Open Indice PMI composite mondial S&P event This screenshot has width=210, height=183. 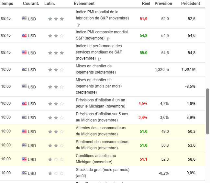click(x=102, y=32)
